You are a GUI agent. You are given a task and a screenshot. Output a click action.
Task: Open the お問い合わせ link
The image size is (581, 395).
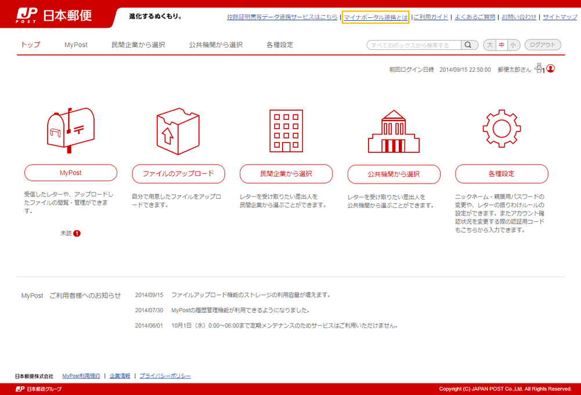[519, 17]
